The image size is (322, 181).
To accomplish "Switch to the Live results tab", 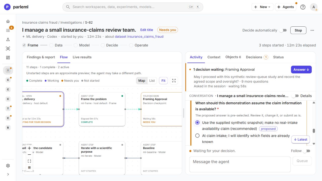I will click(82, 57).
